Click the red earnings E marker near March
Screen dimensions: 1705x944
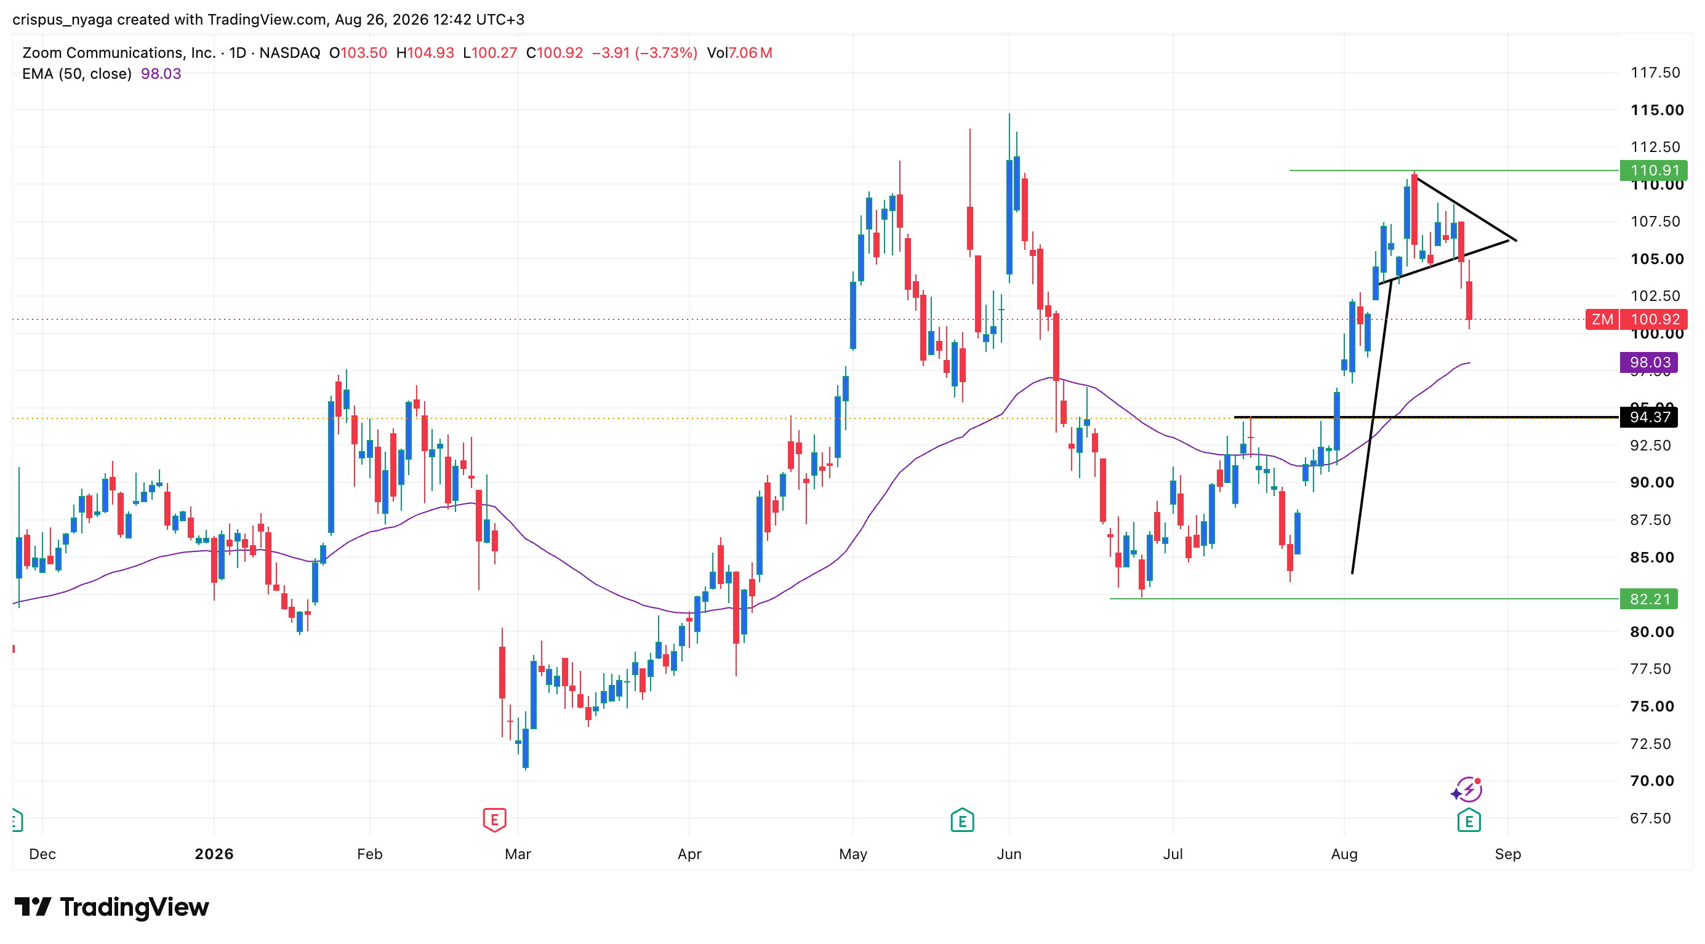(494, 820)
